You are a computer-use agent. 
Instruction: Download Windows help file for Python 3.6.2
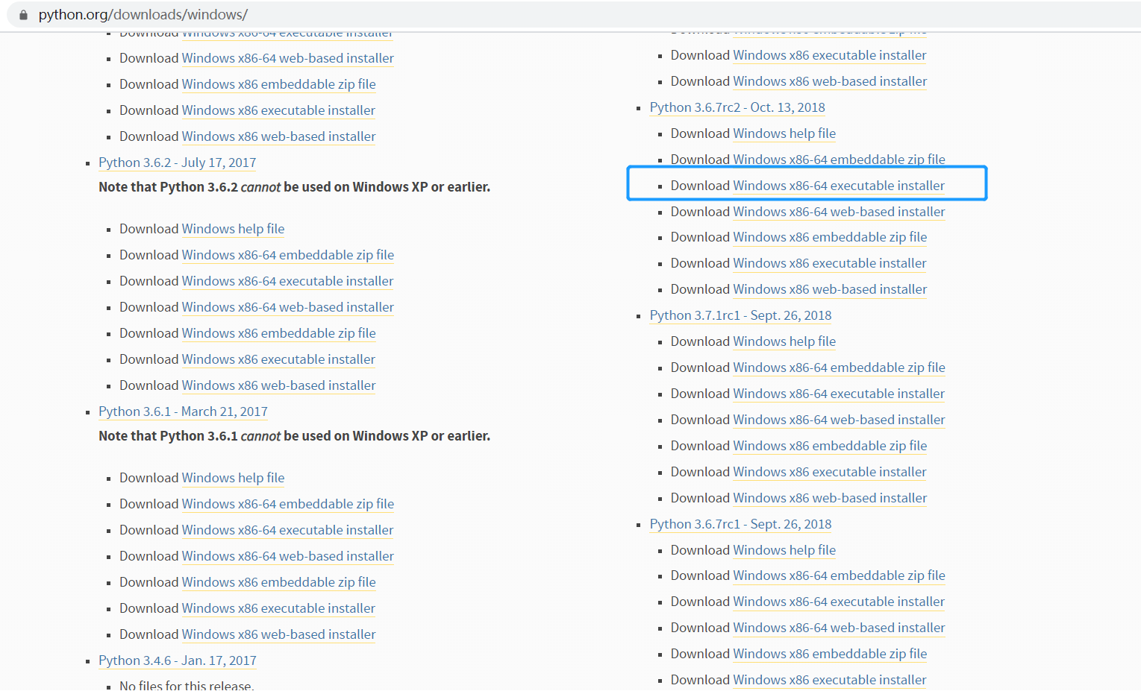coord(234,229)
